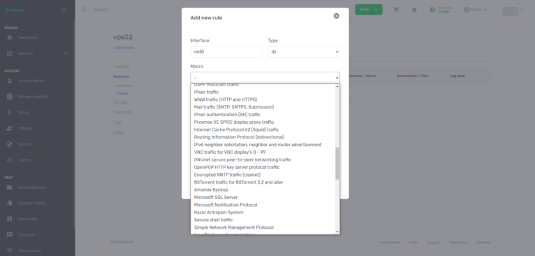Click the Balance wallet indicator
This screenshot has width=535, height=256.
[x=441, y=10]
